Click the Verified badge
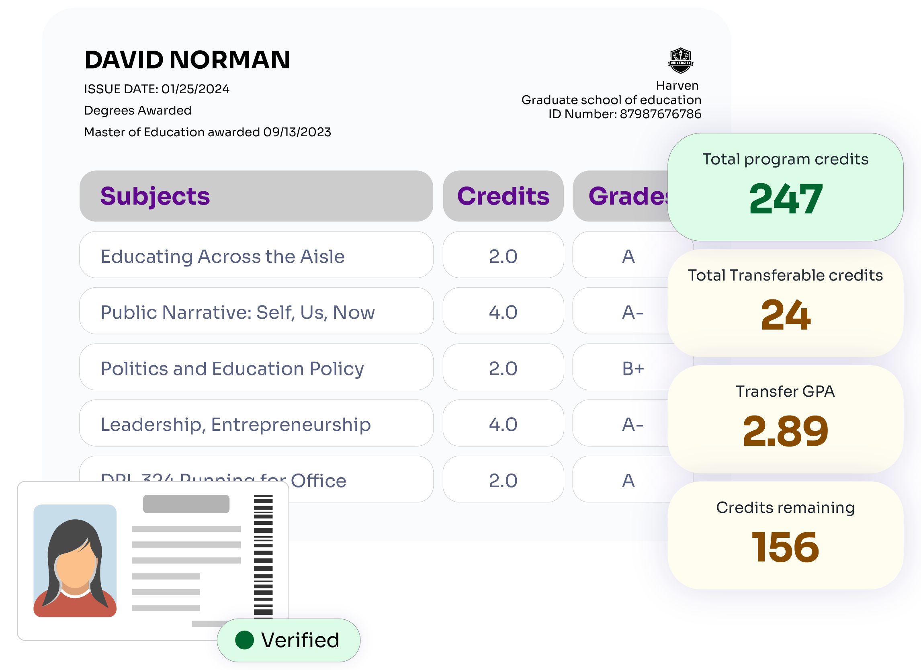This screenshot has width=921, height=670. click(x=289, y=640)
